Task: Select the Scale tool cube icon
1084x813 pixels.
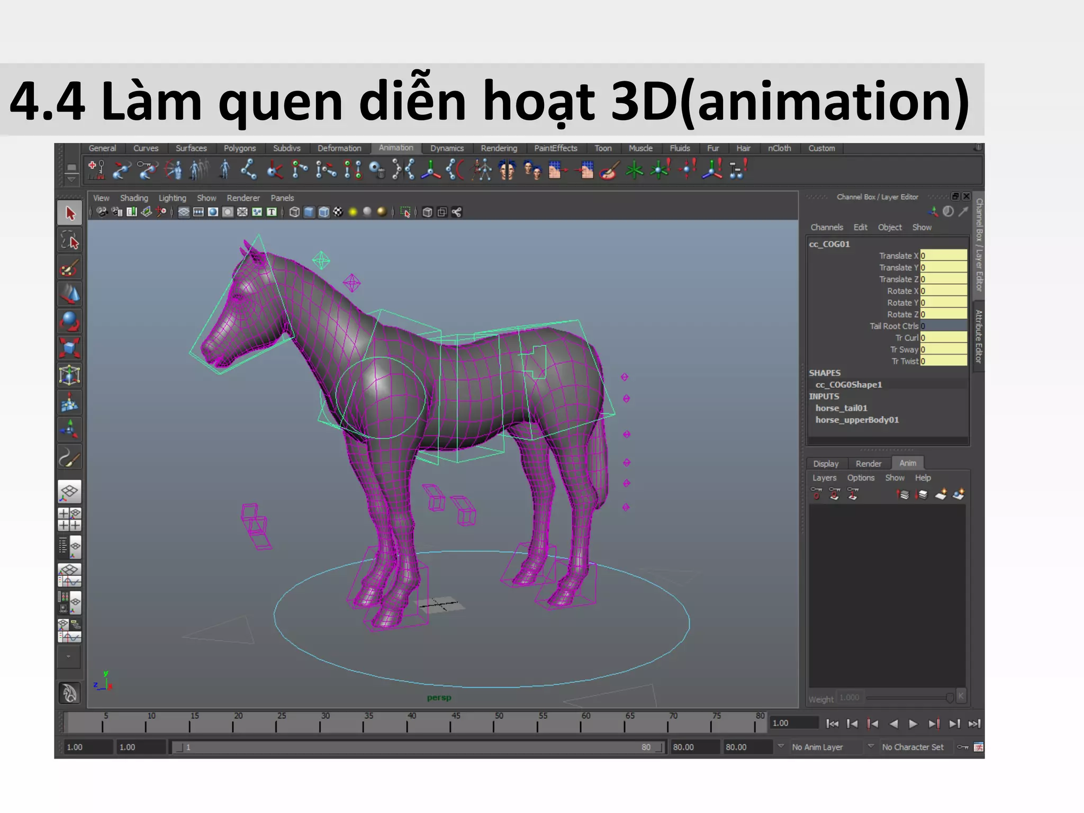Action: click(69, 348)
